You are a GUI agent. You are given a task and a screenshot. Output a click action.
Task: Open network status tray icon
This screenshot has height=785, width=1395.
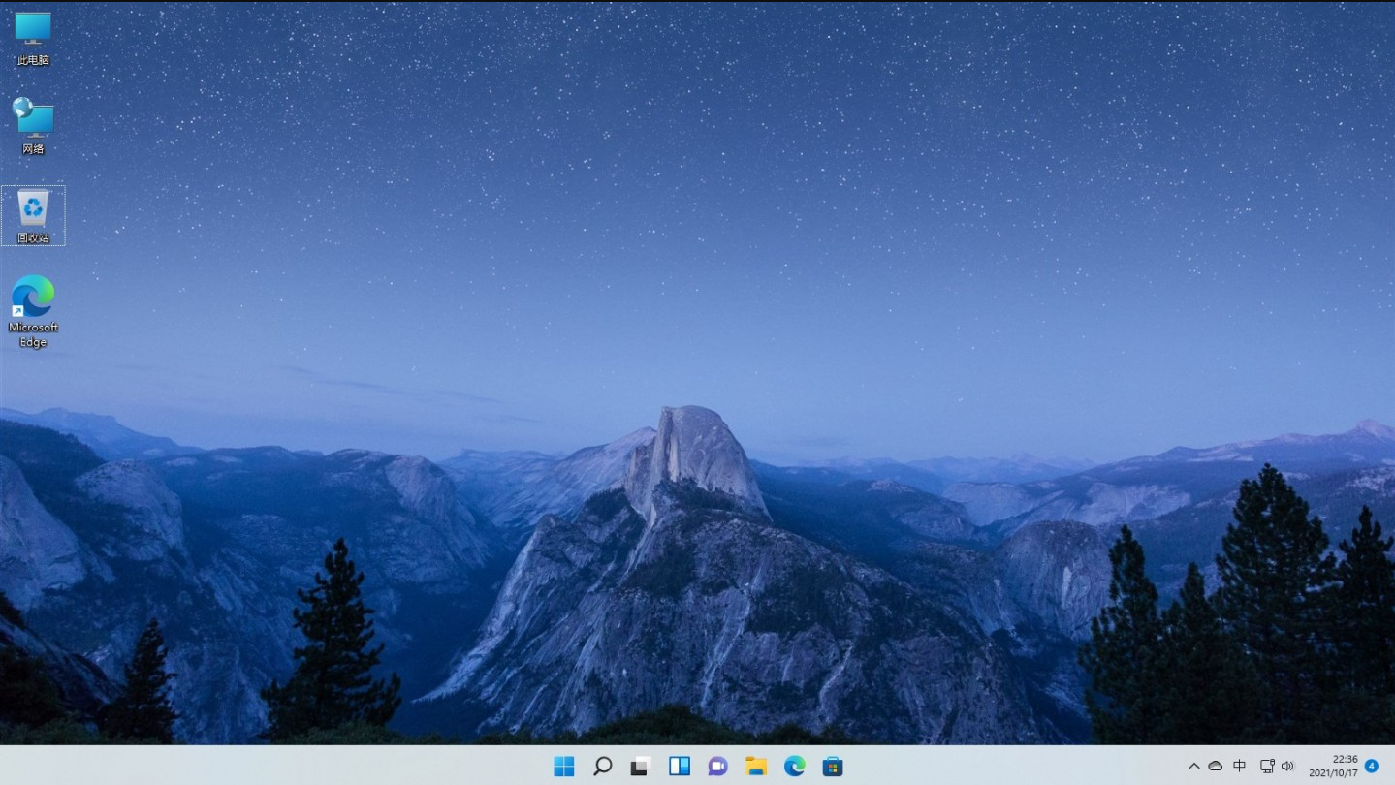(x=1266, y=767)
